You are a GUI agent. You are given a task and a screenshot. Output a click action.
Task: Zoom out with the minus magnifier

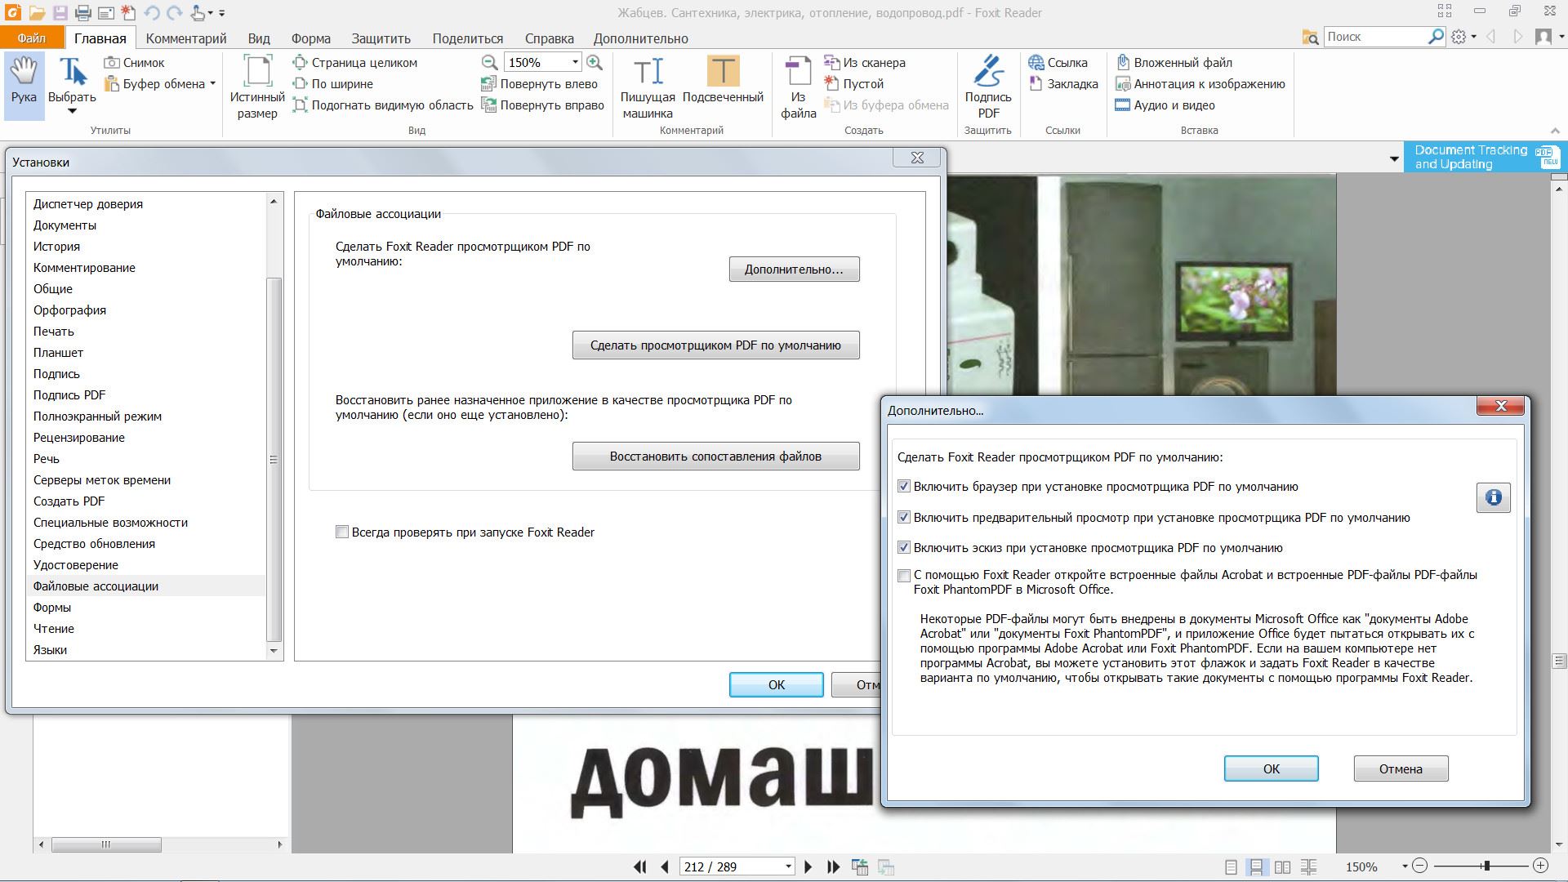coord(489,62)
